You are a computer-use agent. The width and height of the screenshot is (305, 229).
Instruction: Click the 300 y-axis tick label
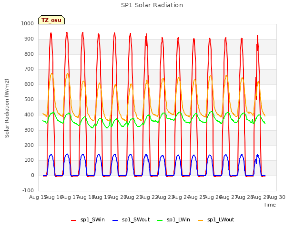29,130
